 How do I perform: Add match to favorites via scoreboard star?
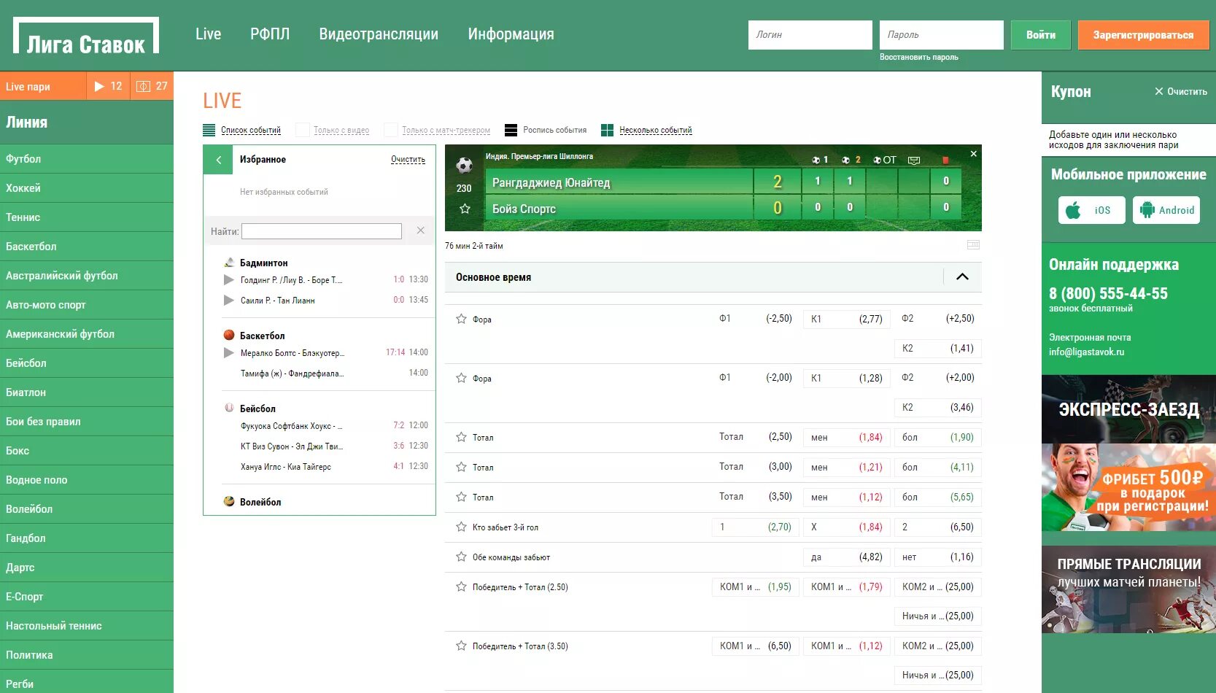coord(465,209)
